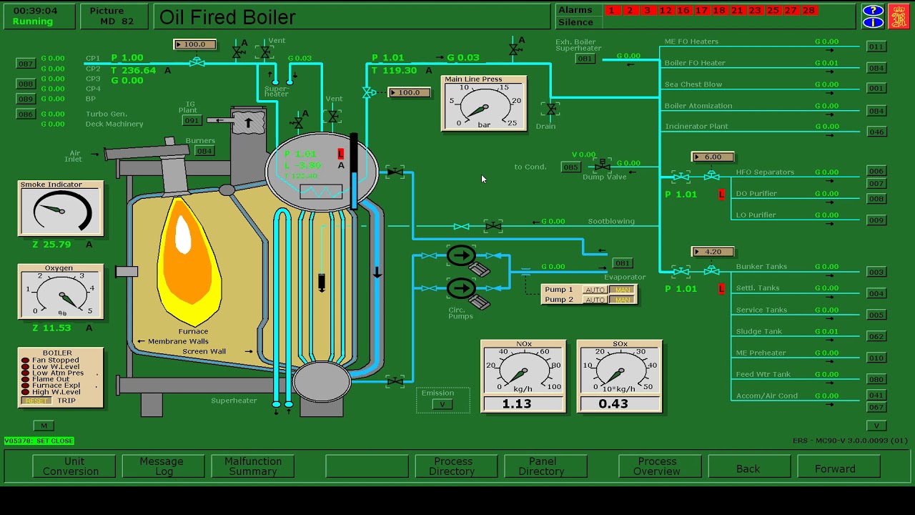Click the steam drum water level bar
Image resolution: width=915 pixels, height=515 pixels.
pyautogui.click(x=354, y=172)
